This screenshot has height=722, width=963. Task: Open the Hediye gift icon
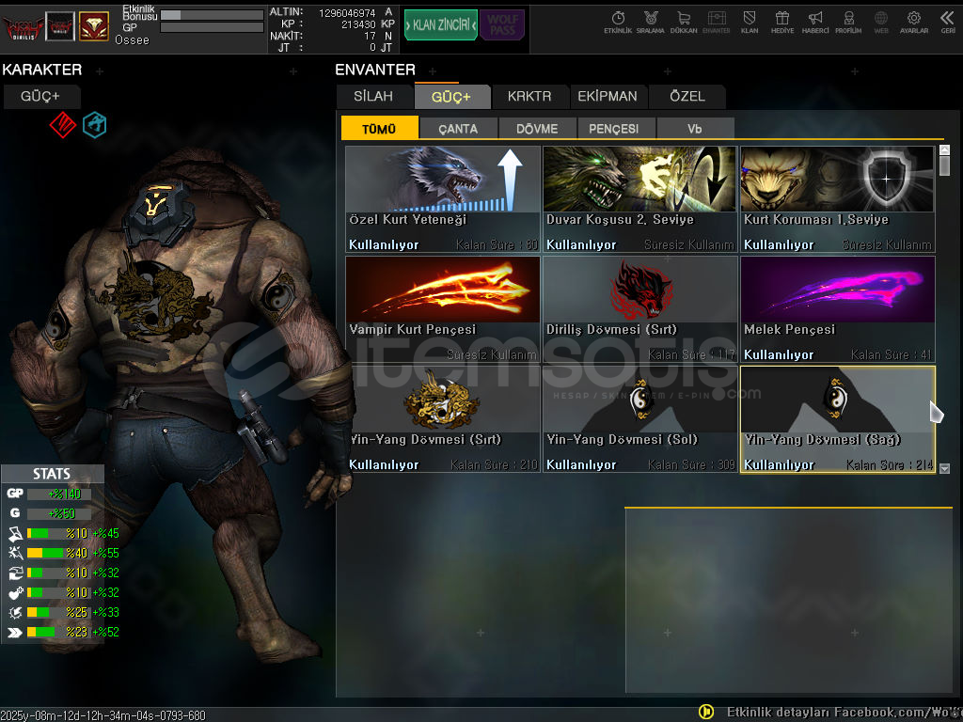pyautogui.click(x=782, y=22)
